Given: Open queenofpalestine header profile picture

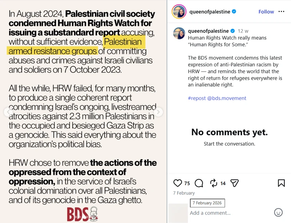Looking at the screenshot, I should point(179,12).
